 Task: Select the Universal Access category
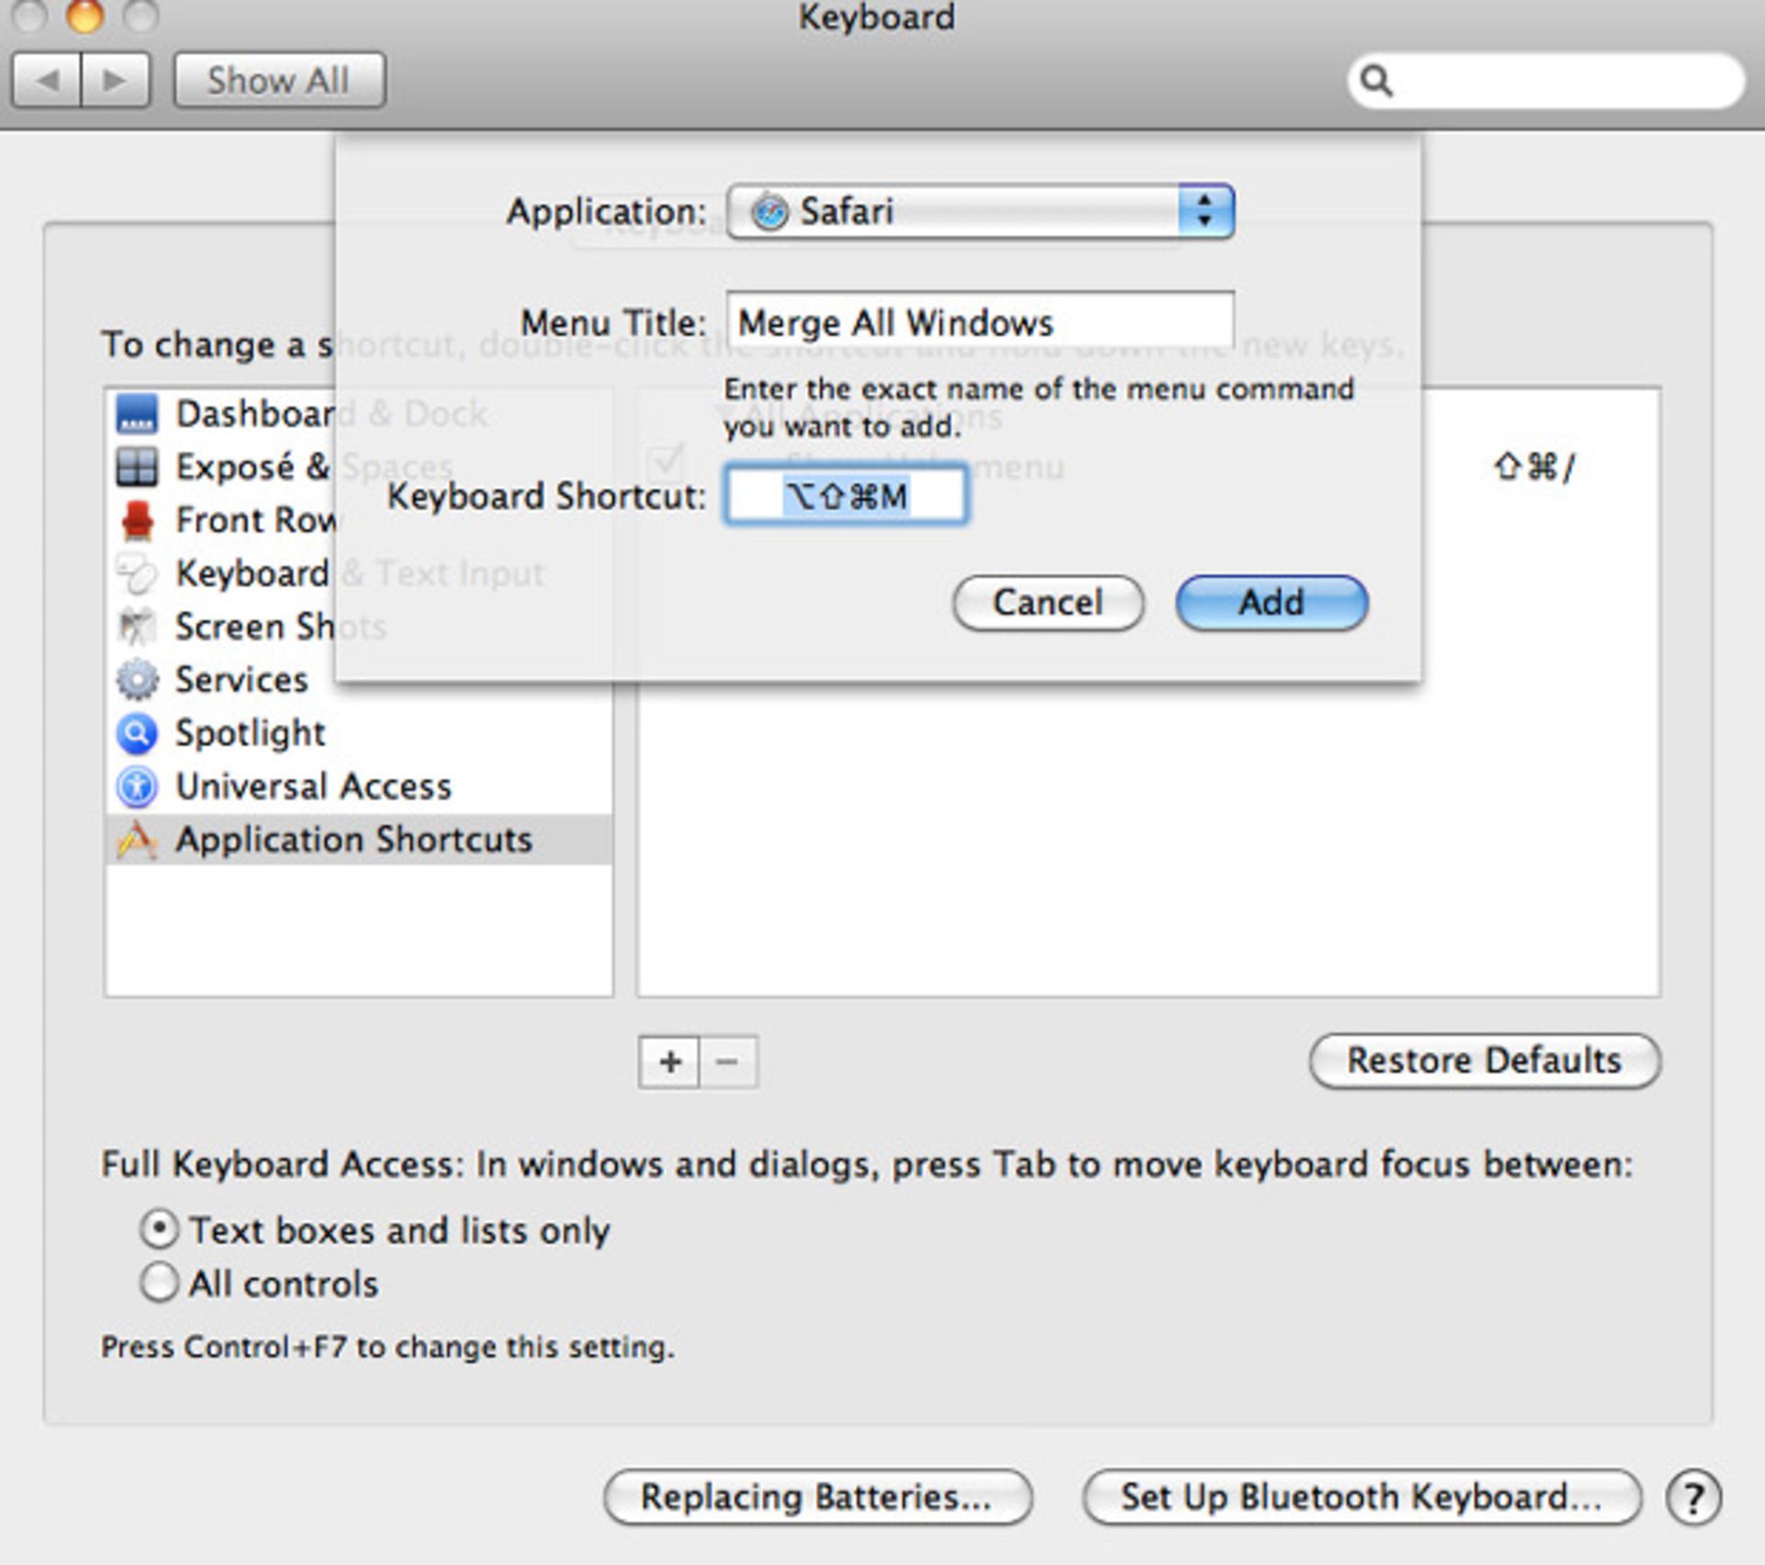359,787
